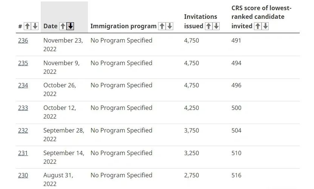Sort Invitations issued ascending arrow

coord(208,26)
